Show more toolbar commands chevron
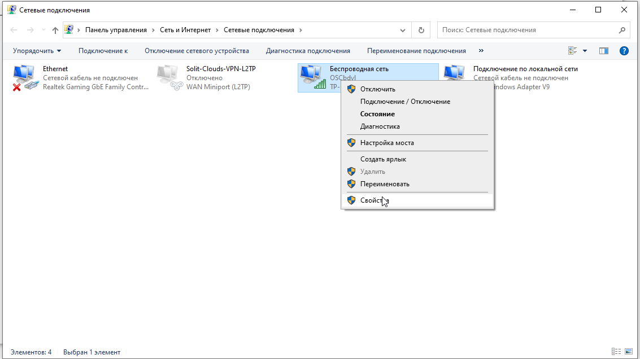This screenshot has height=359, width=640. click(481, 51)
